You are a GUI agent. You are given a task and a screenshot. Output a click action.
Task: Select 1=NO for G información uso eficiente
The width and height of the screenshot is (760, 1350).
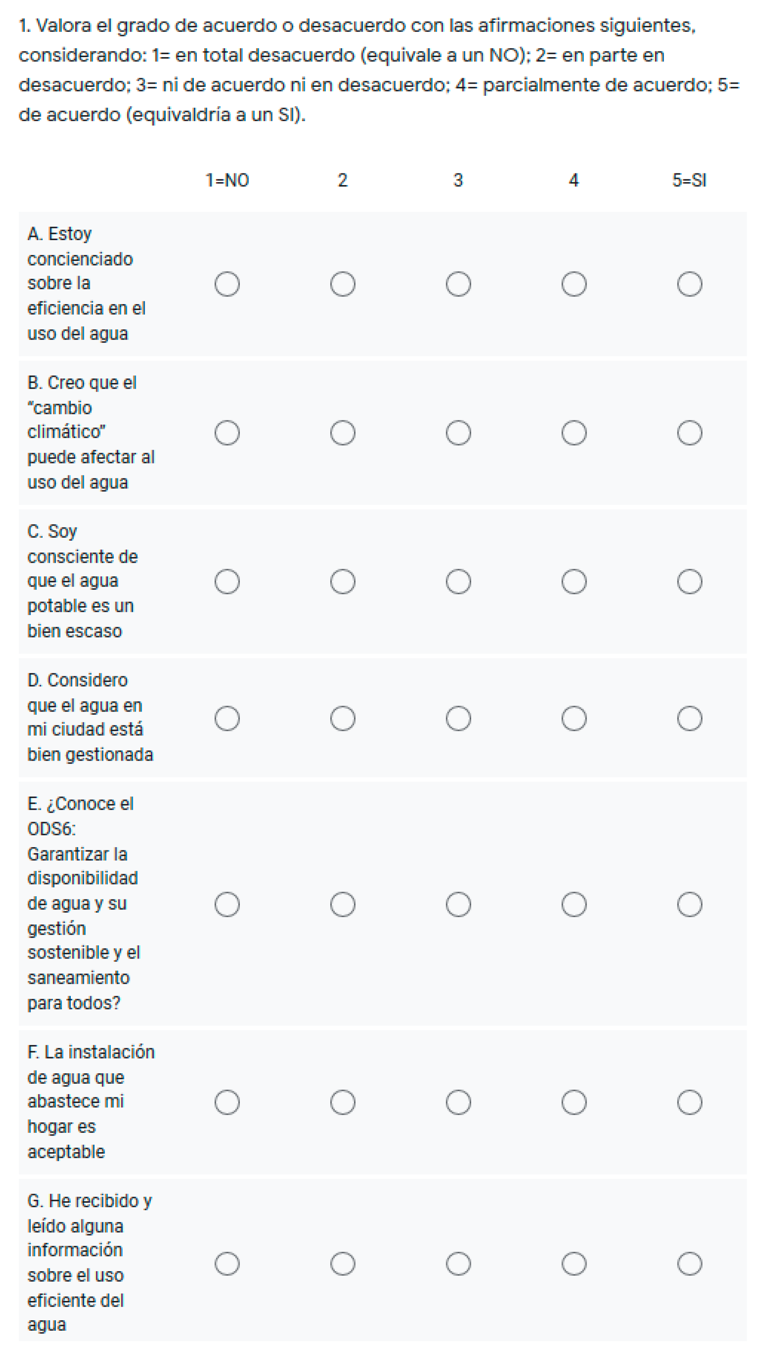pyautogui.click(x=227, y=1264)
